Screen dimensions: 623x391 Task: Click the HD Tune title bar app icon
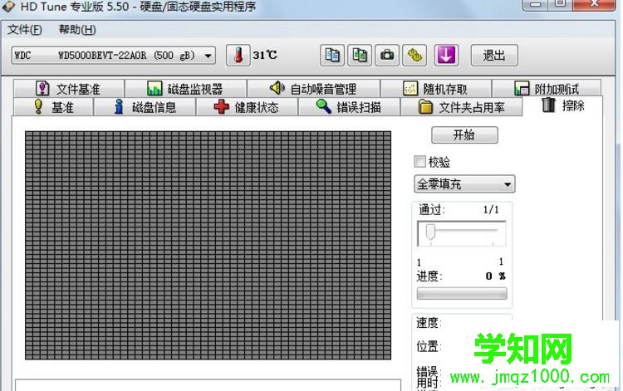[8, 6]
